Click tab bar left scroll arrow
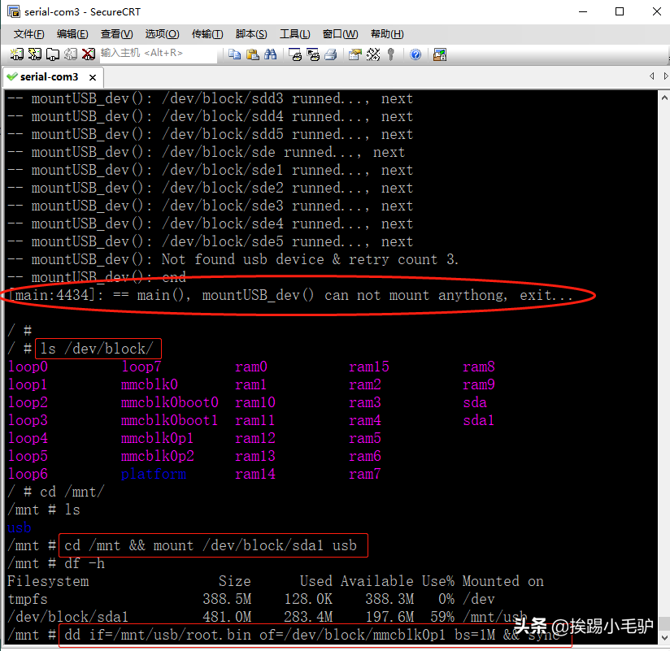The image size is (670, 651). pyautogui.click(x=651, y=76)
